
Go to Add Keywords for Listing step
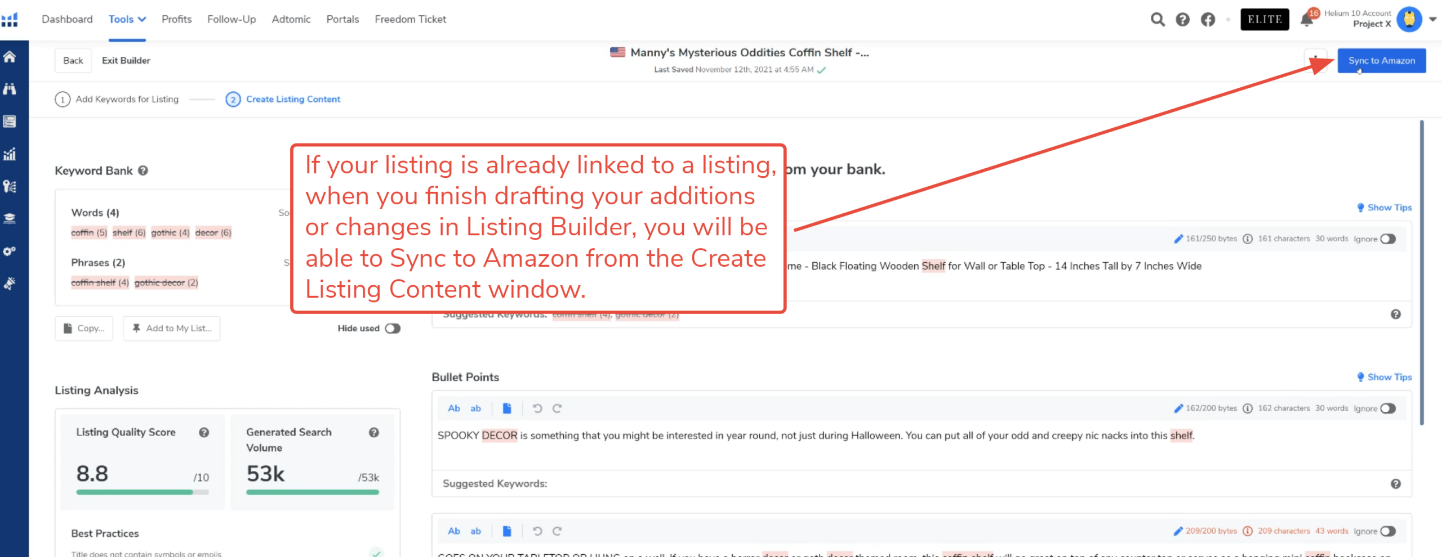pyautogui.click(x=117, y=100)
